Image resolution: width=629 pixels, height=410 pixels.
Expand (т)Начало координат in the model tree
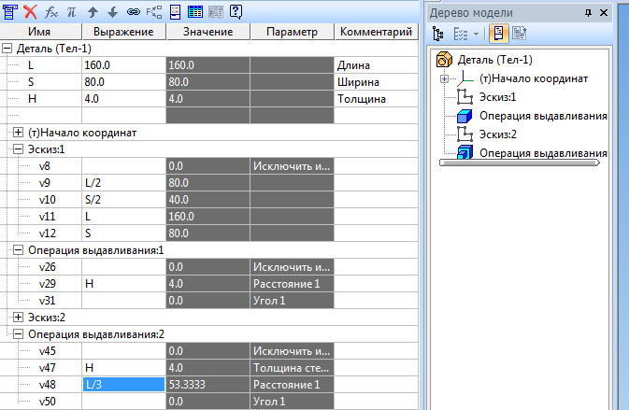[444, 79]
